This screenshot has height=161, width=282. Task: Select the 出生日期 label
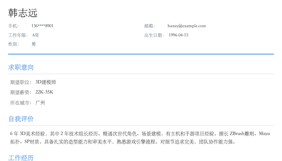154,35
